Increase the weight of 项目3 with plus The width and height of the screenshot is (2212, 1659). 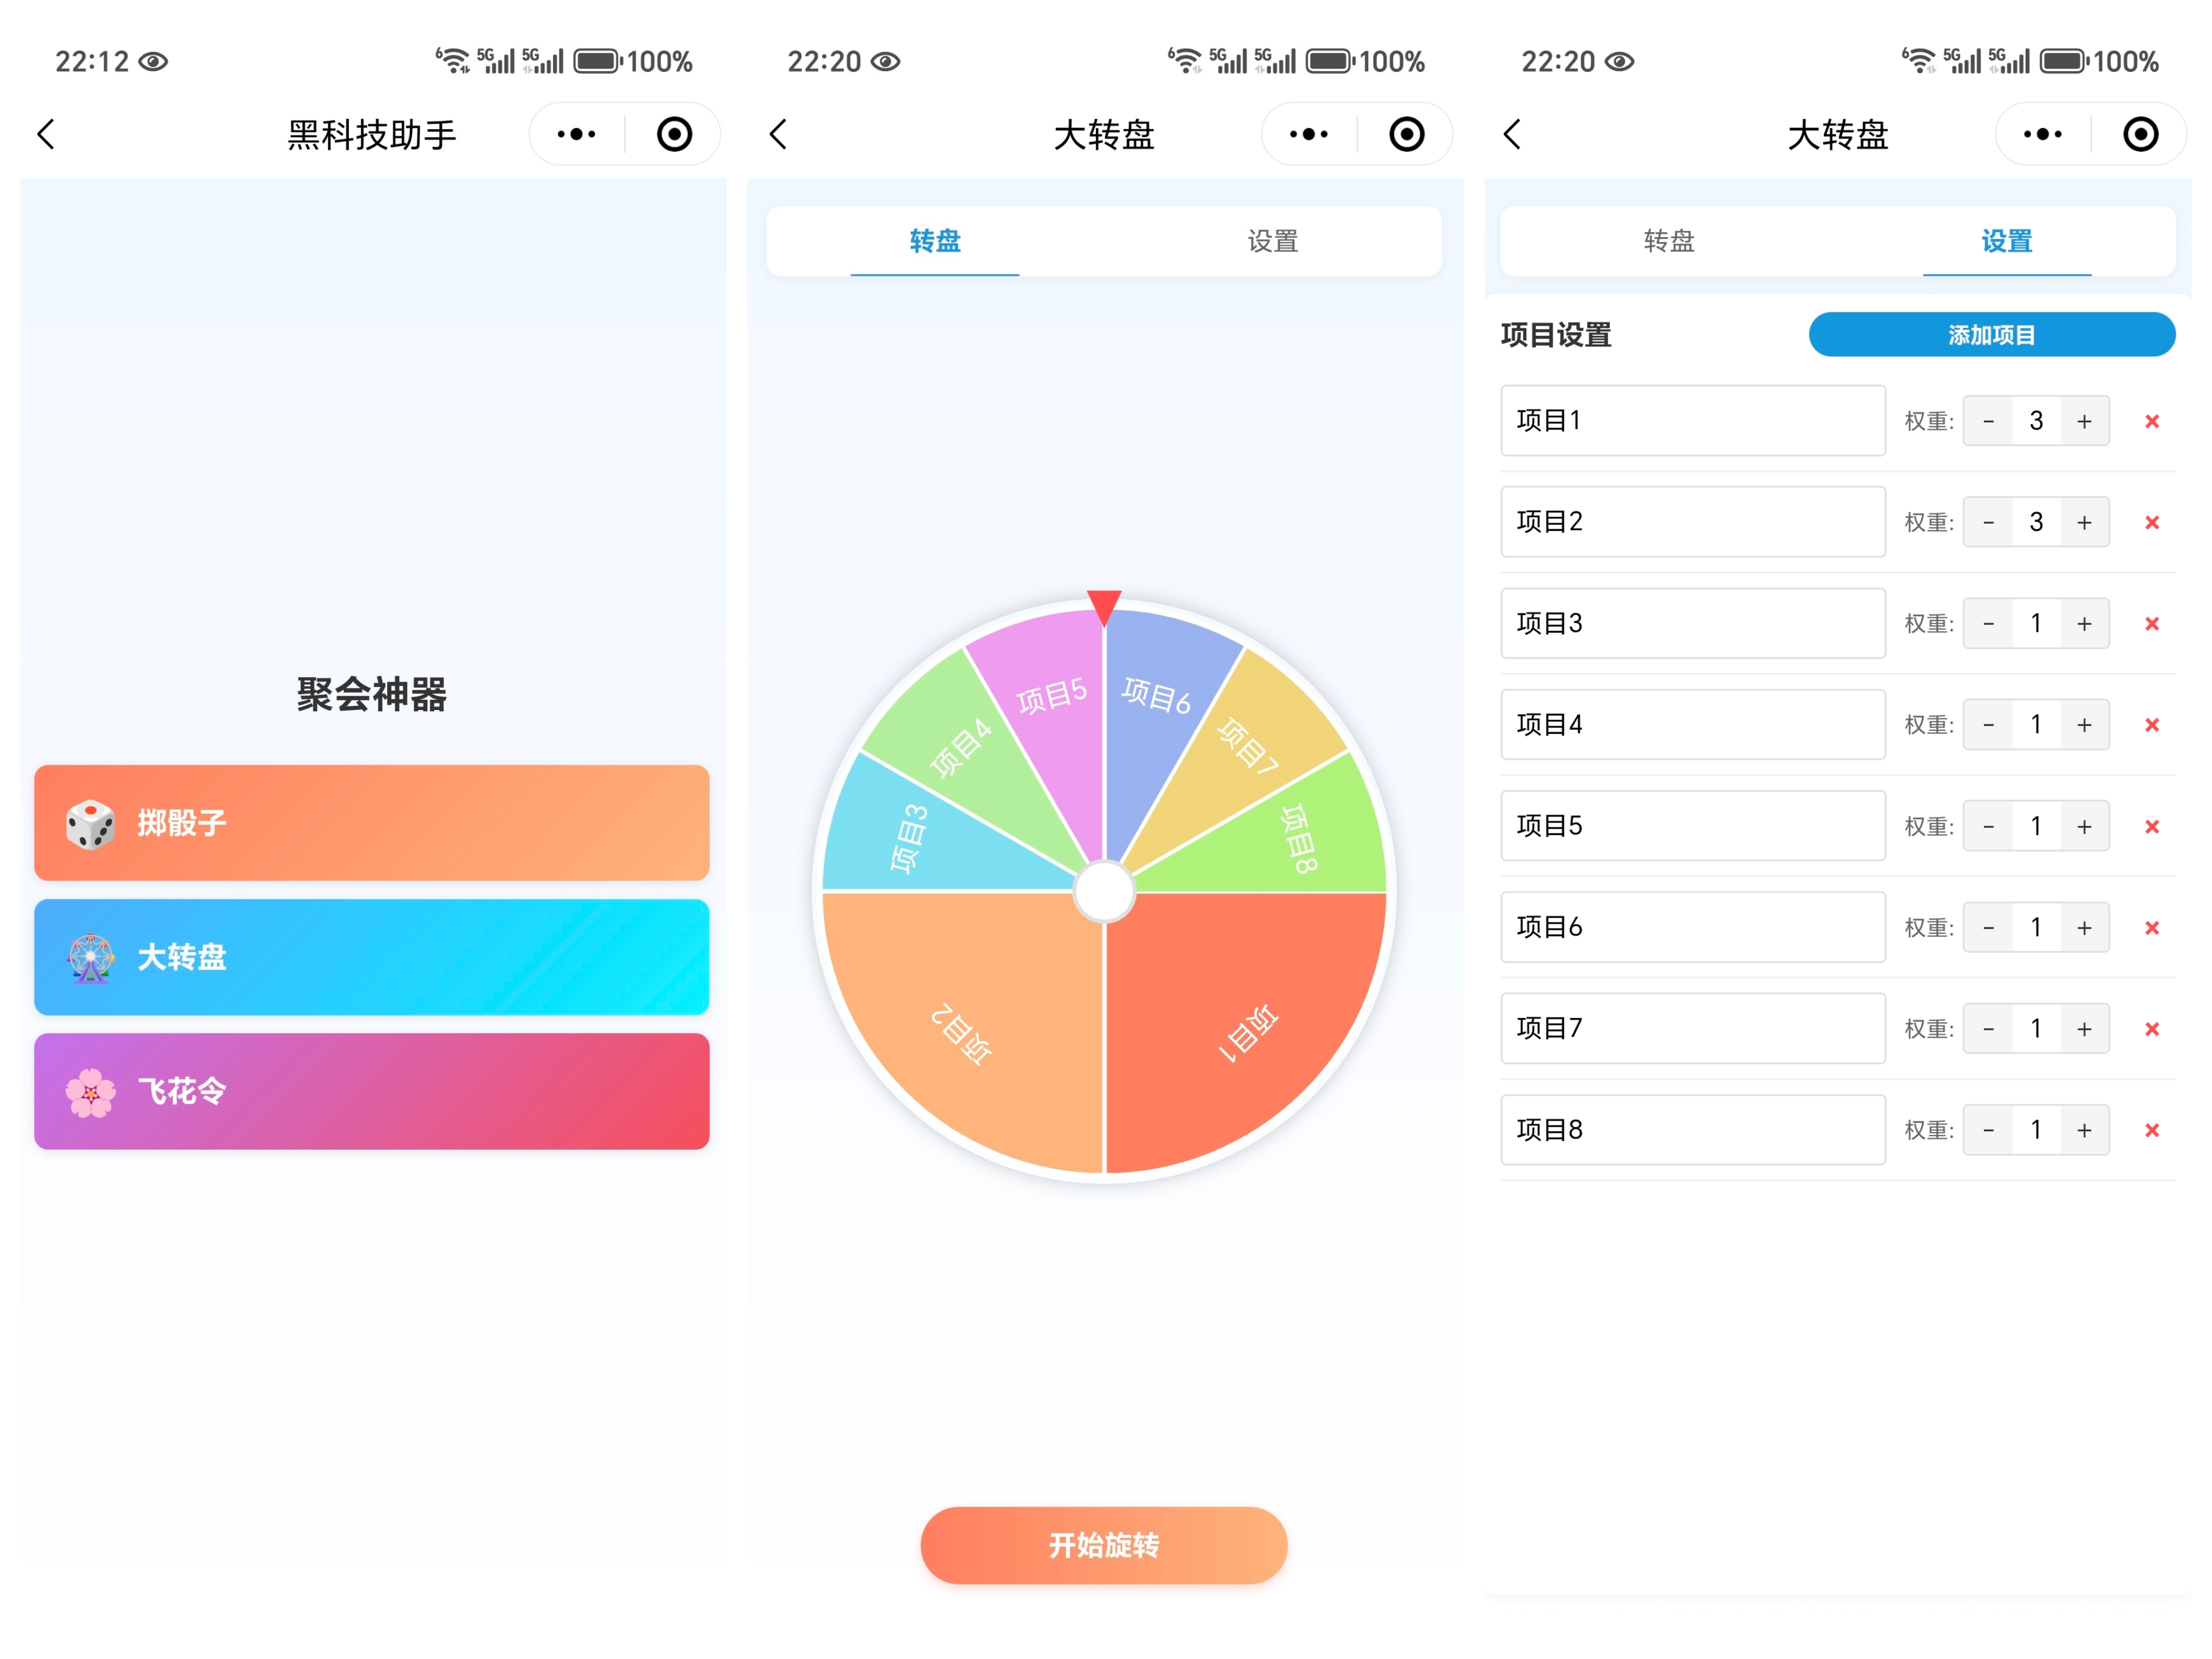click(2084, 623)
